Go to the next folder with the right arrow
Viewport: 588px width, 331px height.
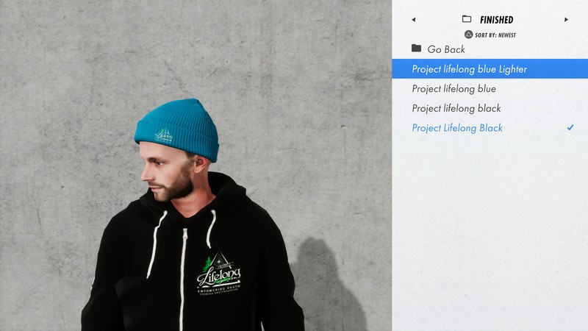566,20
